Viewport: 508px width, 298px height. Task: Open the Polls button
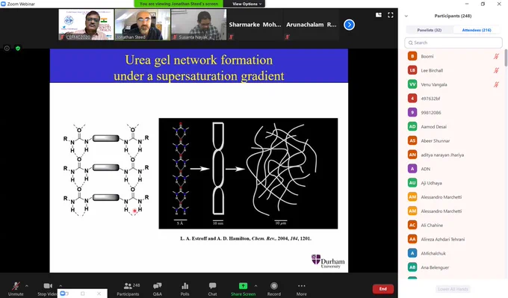click(185, 289)
